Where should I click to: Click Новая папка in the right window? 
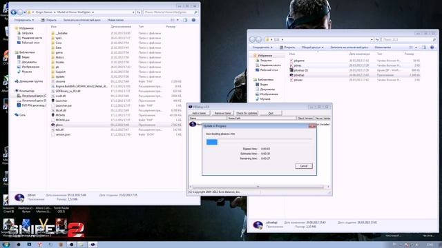383,48
